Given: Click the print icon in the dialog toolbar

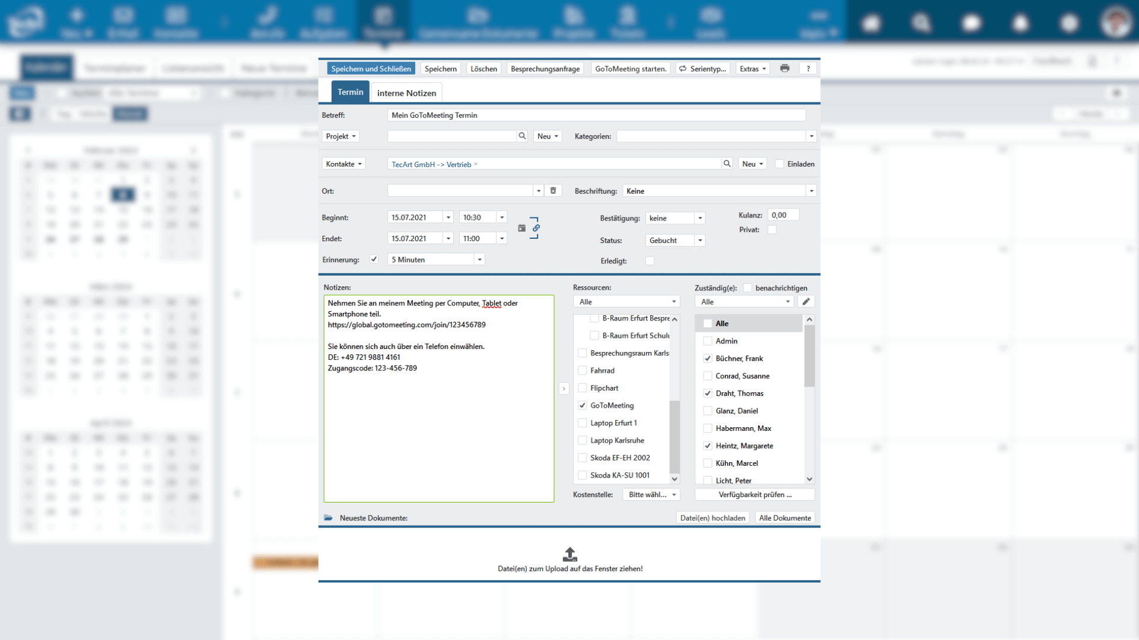Looking at the screenshot, I should click(x=785, y=68).
